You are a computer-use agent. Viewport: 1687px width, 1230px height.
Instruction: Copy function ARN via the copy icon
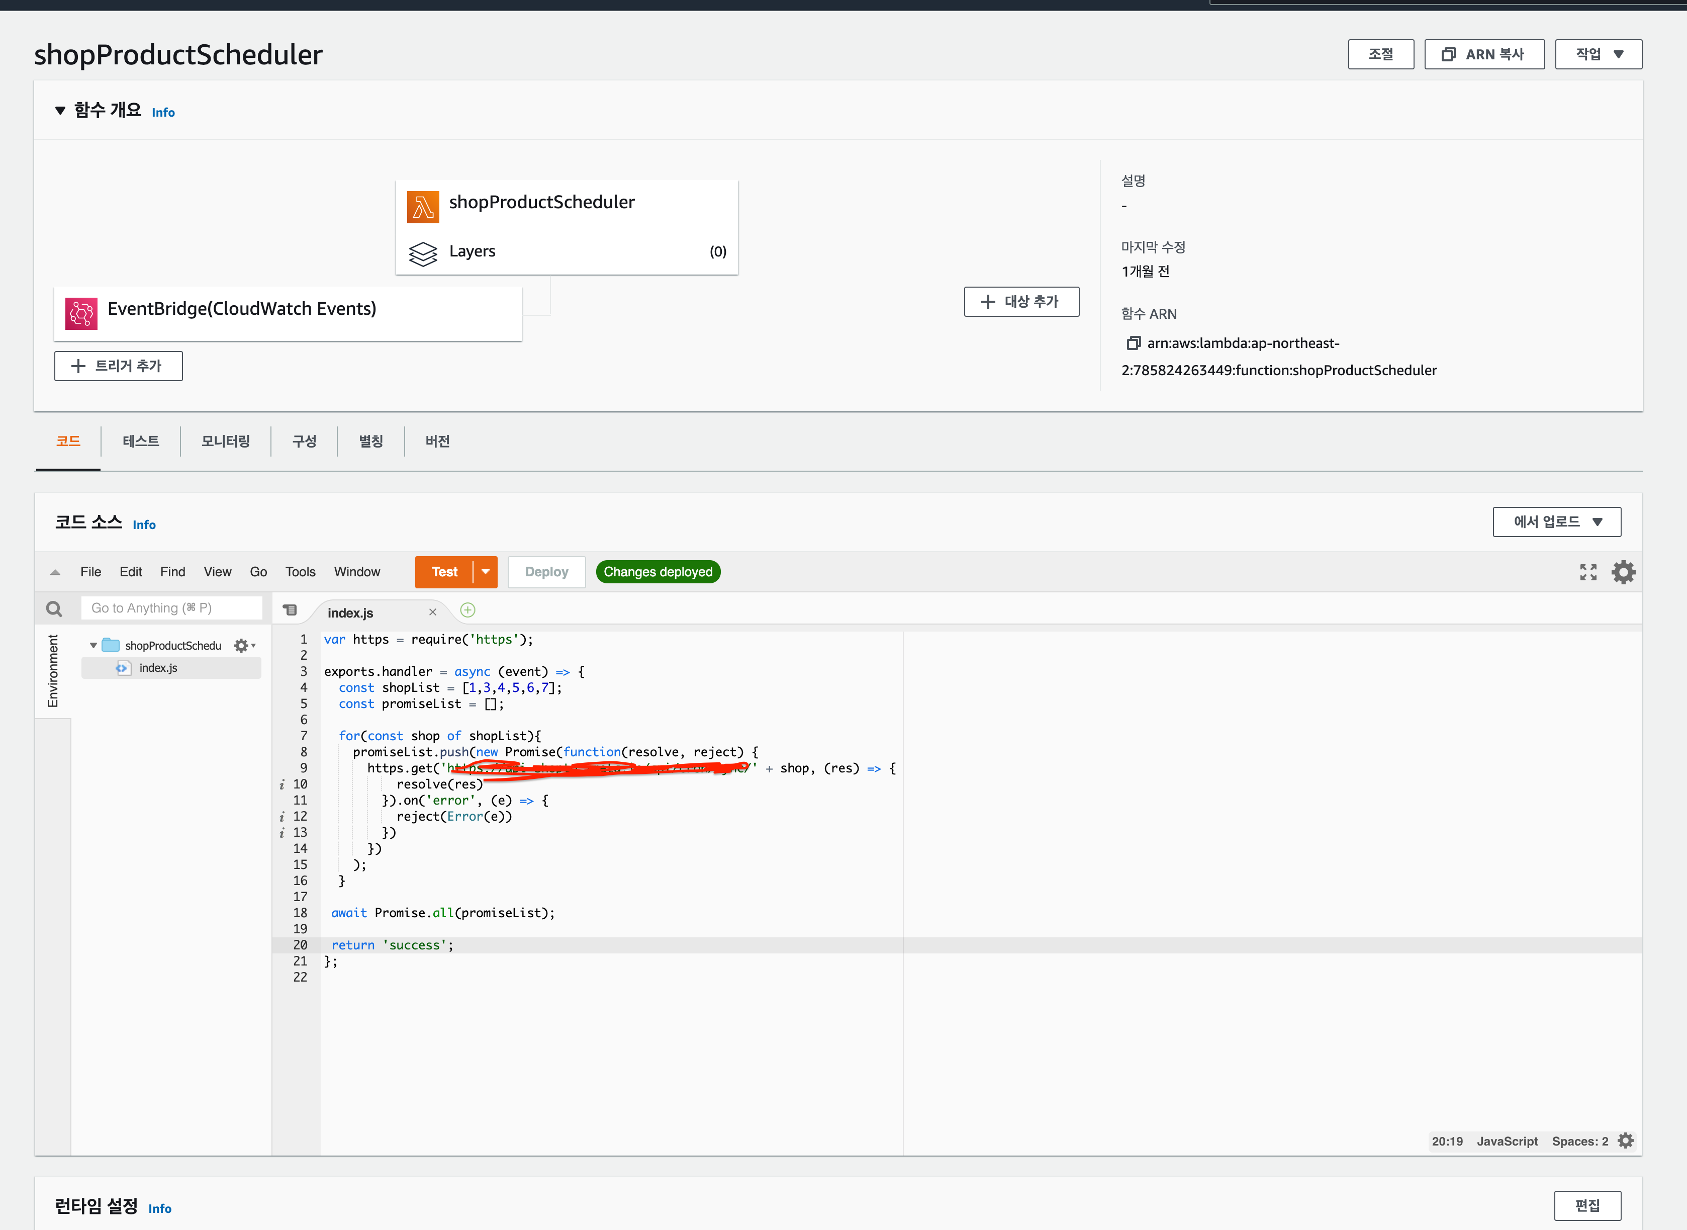pyautogui.click(x=1133, y=343)
